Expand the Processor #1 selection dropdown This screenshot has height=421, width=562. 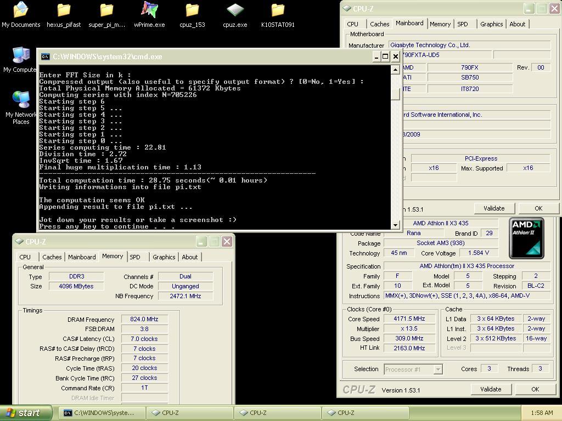pyautogui.click(x=437, y=369)
